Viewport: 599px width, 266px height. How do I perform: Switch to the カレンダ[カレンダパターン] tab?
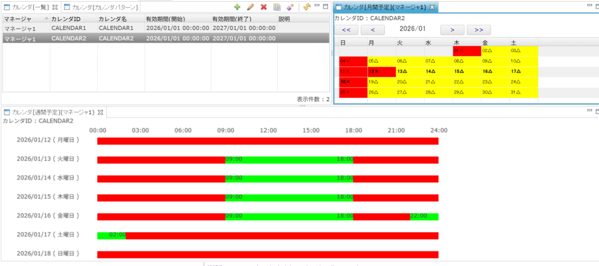(x=104, y=7)
